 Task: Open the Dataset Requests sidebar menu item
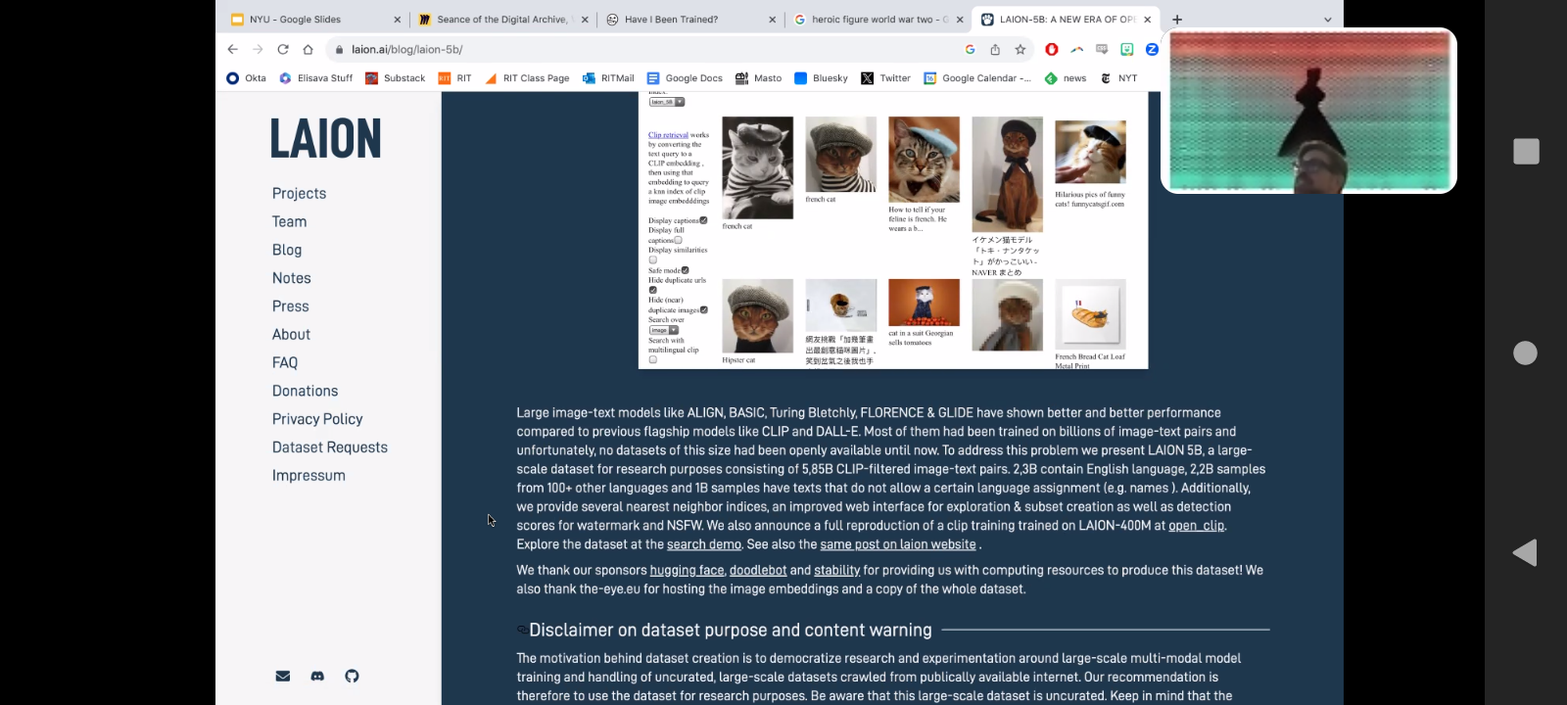[330, 447]
